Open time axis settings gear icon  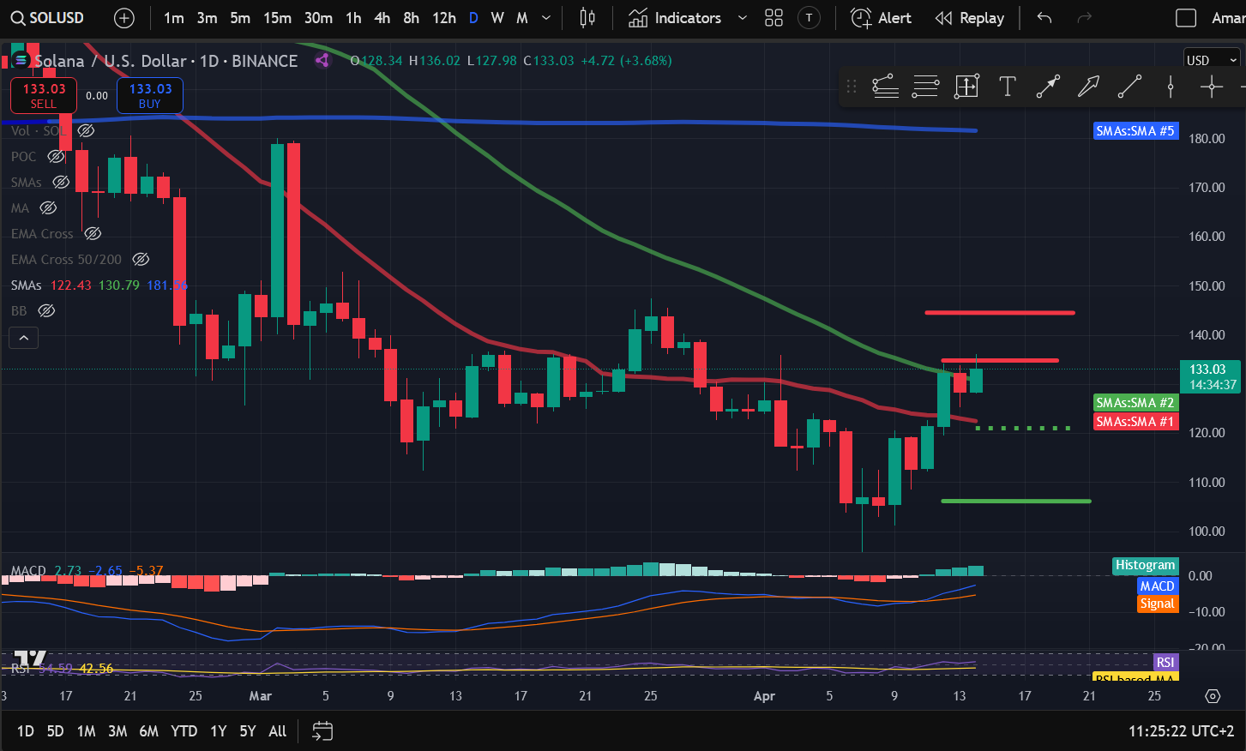pos(1213,696)
